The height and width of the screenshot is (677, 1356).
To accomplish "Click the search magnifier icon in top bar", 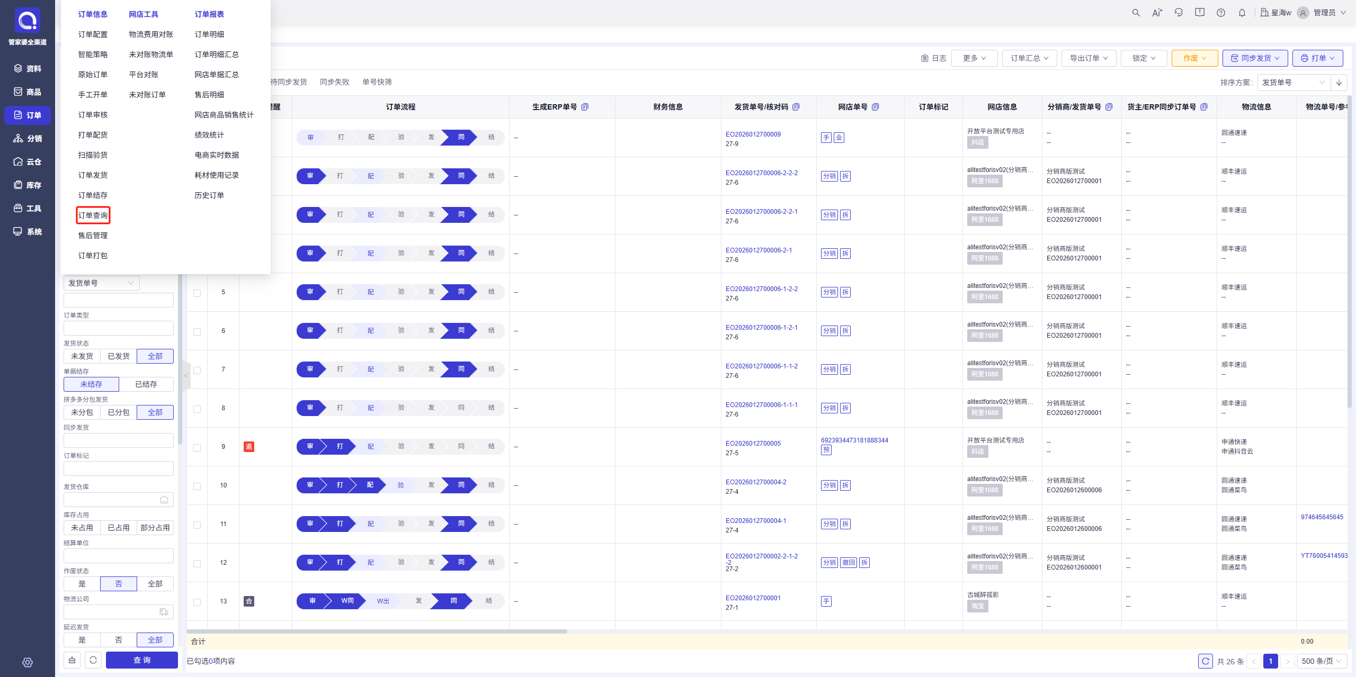I will point(1136,13).
